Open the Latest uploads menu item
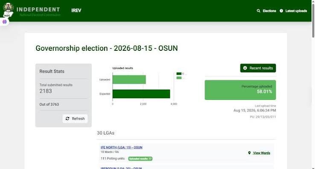Viewport: 315px width, 169px height. point(296,11)
